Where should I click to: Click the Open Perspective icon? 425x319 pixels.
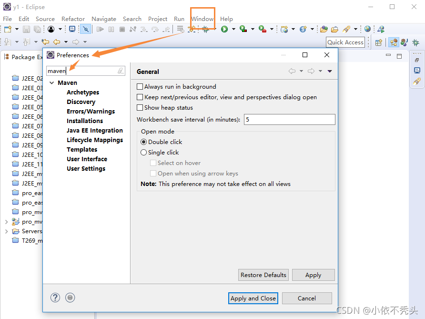[379, 42]
